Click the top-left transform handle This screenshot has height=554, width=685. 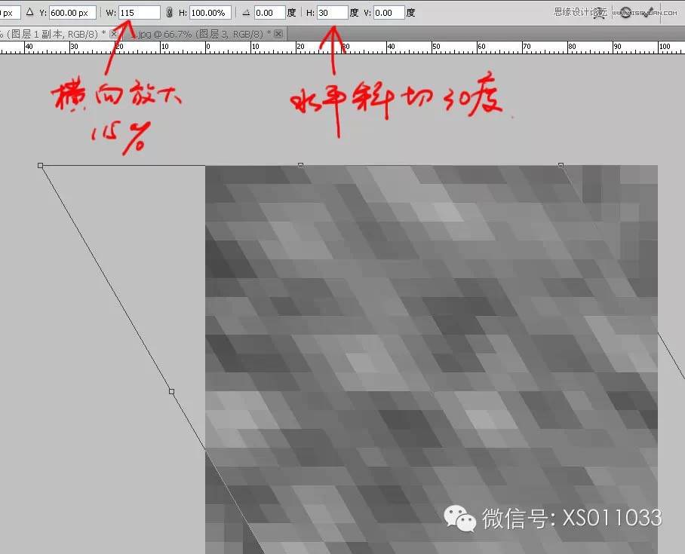click(x=40, y=166)
